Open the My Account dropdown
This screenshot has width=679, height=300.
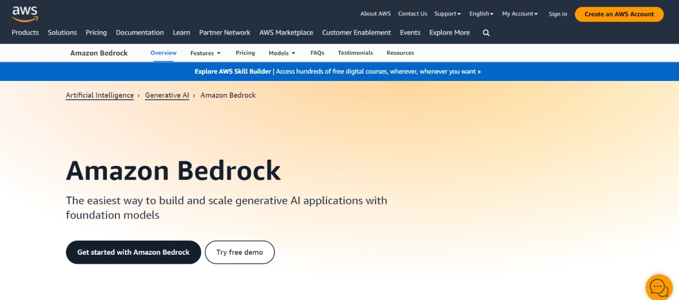coord(519,14)
